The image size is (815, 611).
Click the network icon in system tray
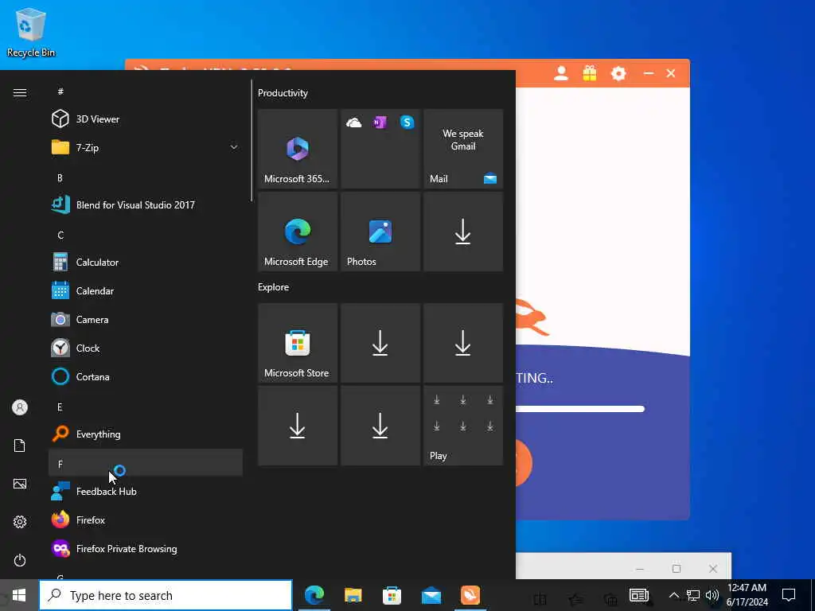tap(693, 595)
